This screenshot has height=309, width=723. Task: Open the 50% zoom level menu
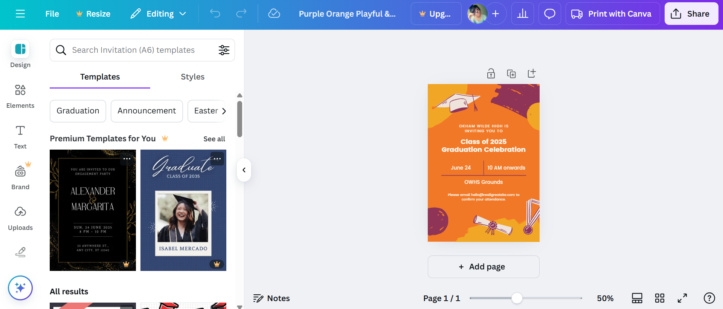[605, 298]
